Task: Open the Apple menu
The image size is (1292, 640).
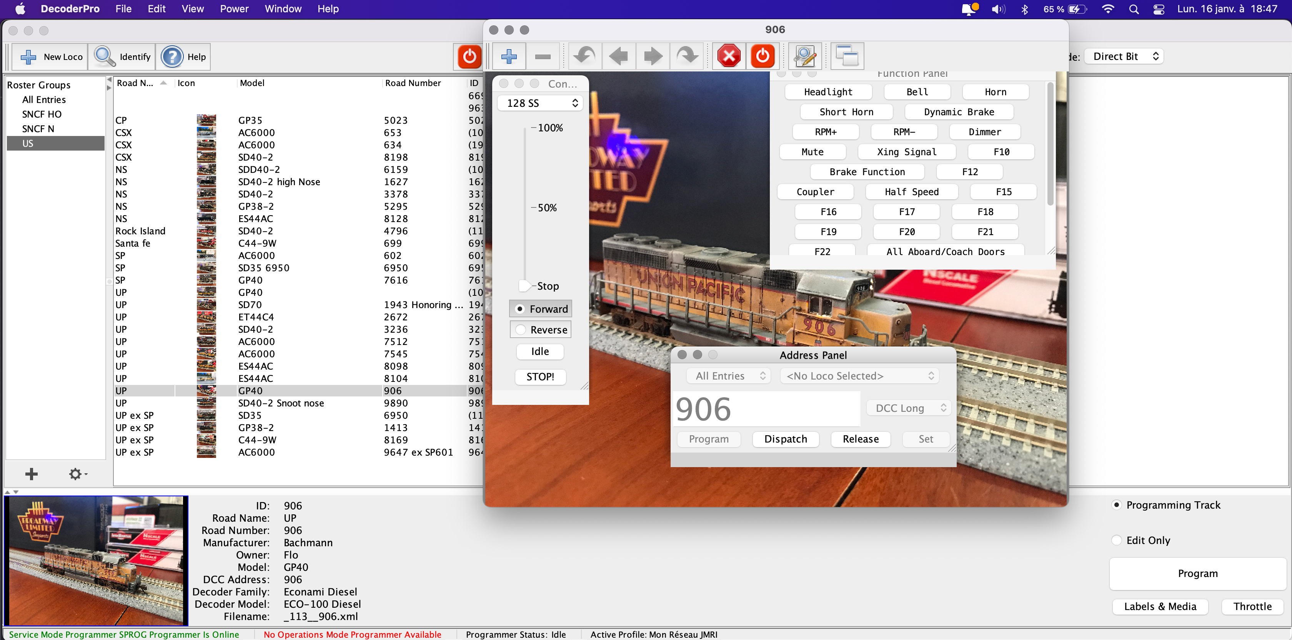Action: point(20,9)
